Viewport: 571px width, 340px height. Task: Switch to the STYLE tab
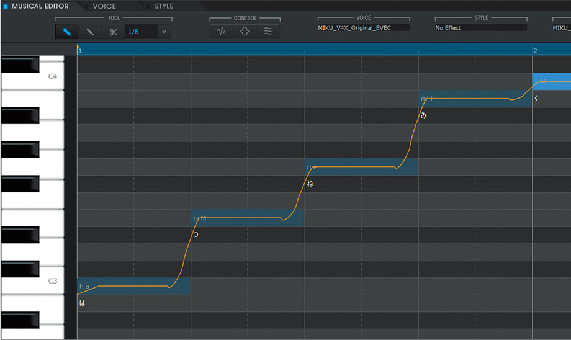coord(164,6)
